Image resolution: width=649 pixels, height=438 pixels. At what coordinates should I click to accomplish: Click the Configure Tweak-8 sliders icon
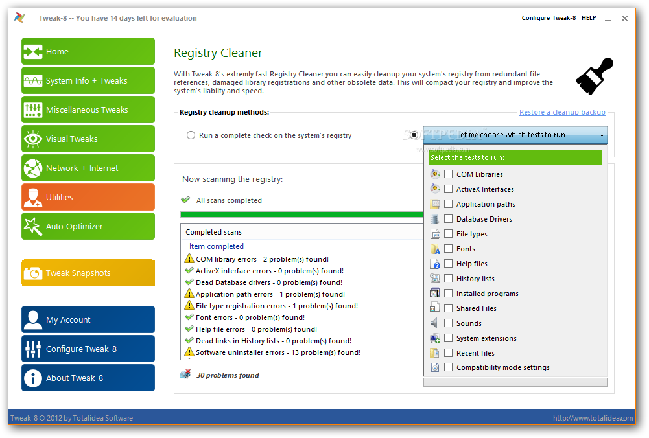(33, 349)
